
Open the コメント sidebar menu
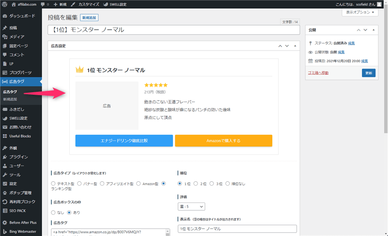[x=21, y=55]
